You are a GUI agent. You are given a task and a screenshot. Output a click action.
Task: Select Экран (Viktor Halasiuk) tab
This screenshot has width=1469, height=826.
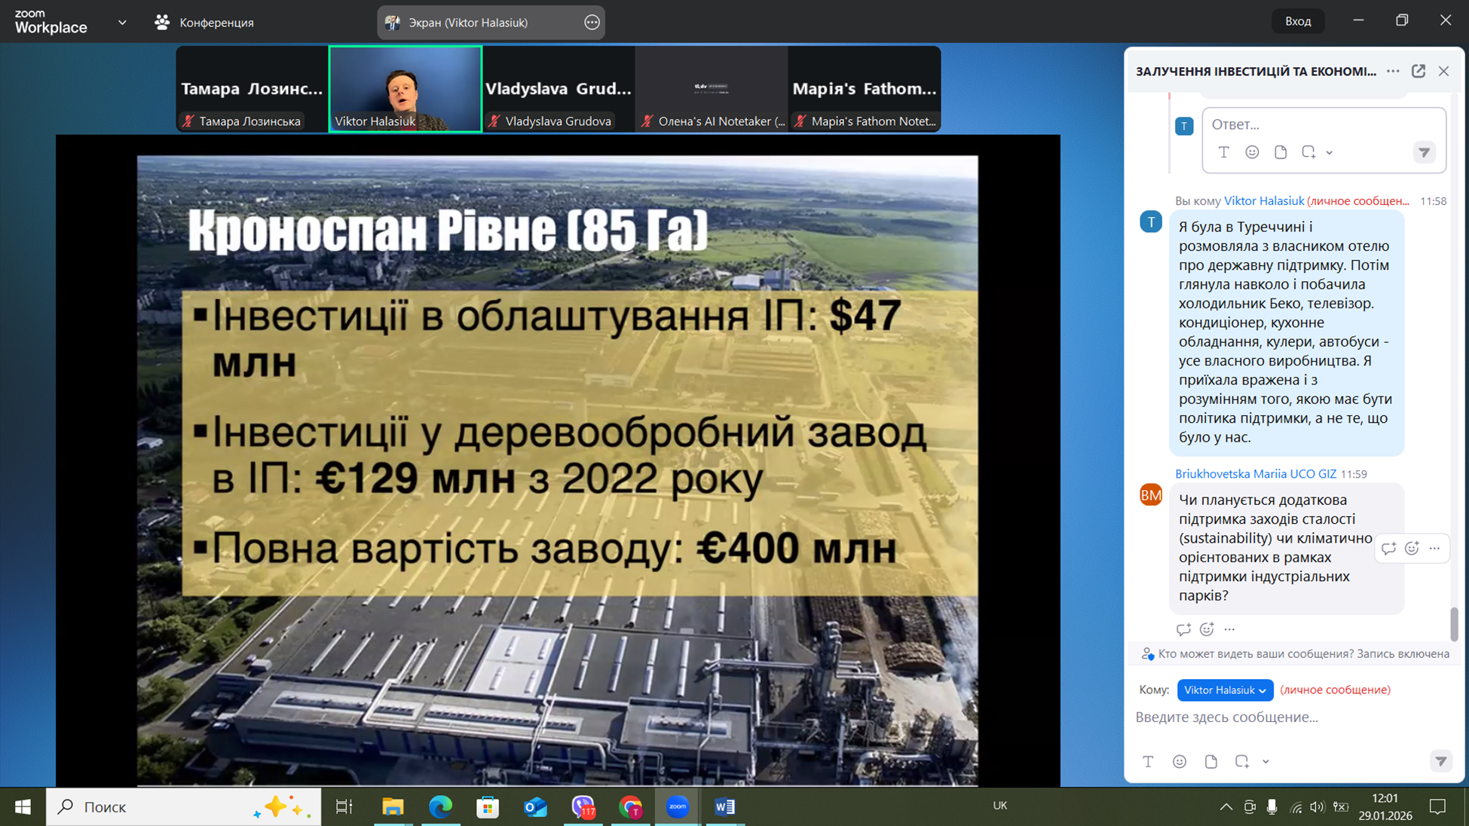(x=467, y=23)
